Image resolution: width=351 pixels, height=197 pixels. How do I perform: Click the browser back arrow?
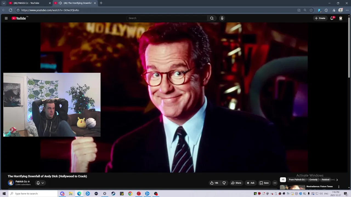tap(4, 10)
